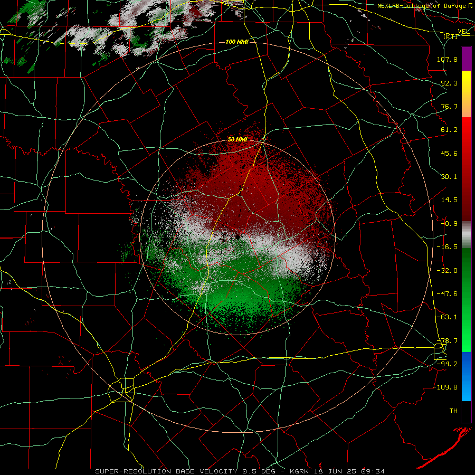Click the 50 NMI range ring label
475x475 pixels.
point(237,140)
